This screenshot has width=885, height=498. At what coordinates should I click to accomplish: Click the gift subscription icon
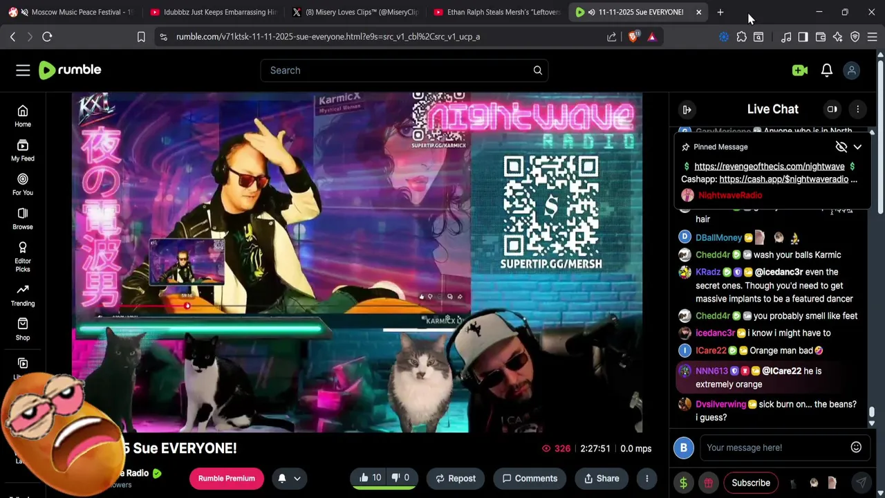708,483
